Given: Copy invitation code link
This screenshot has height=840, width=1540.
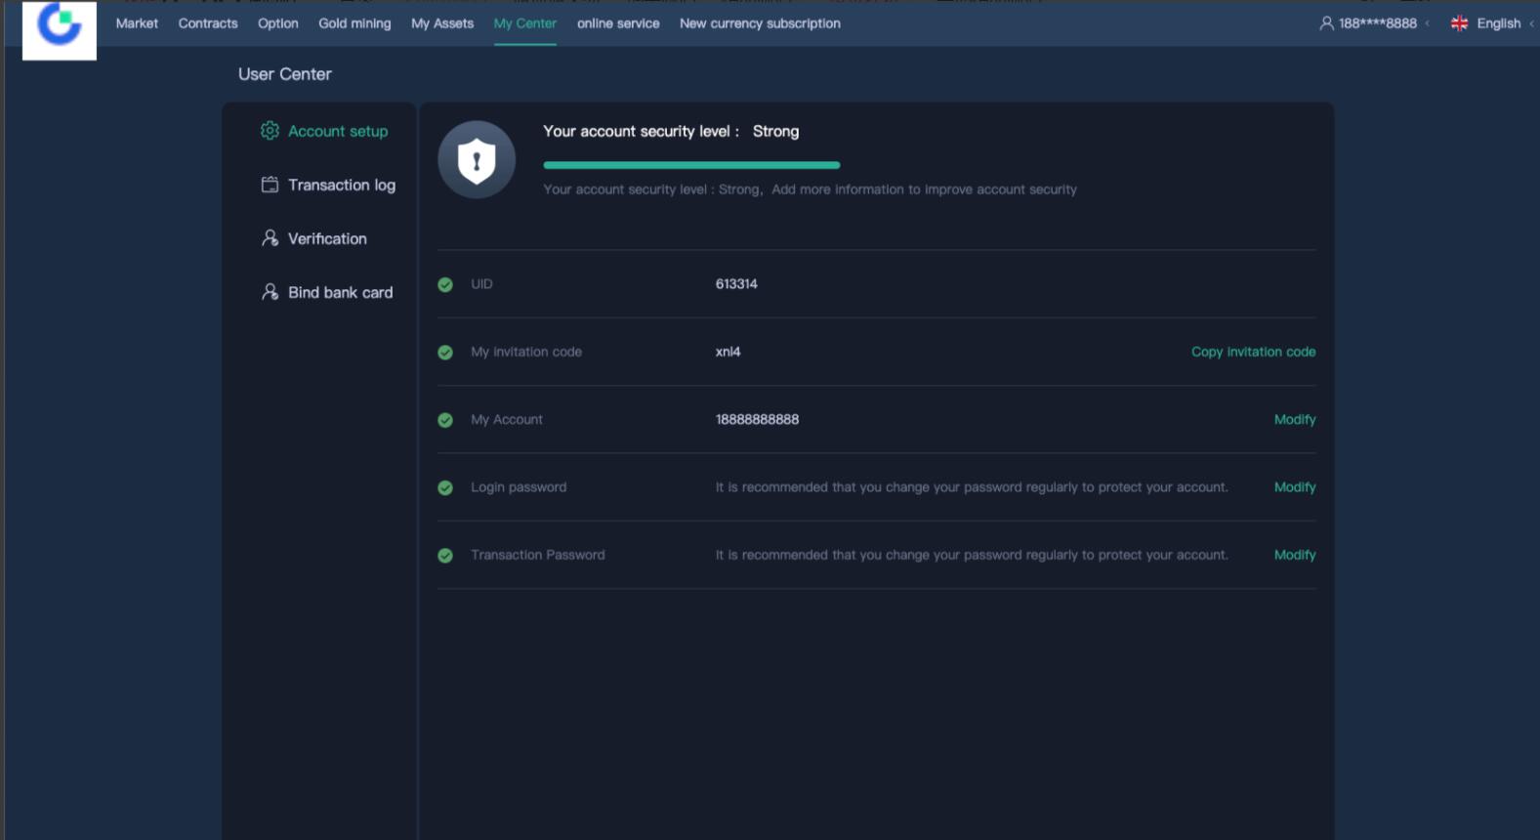Looking at the screenshot, I should tap(1253, 352).
